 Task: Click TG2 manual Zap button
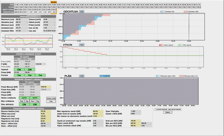pos(32,101)
